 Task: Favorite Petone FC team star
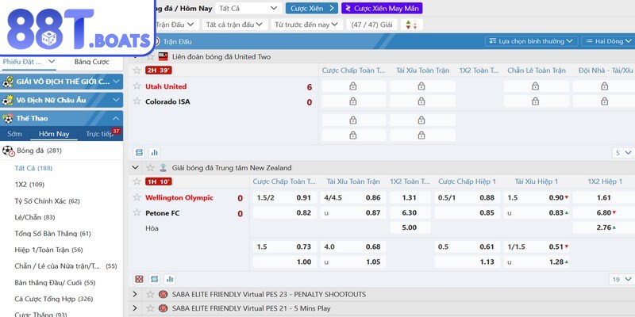[137, 212]
